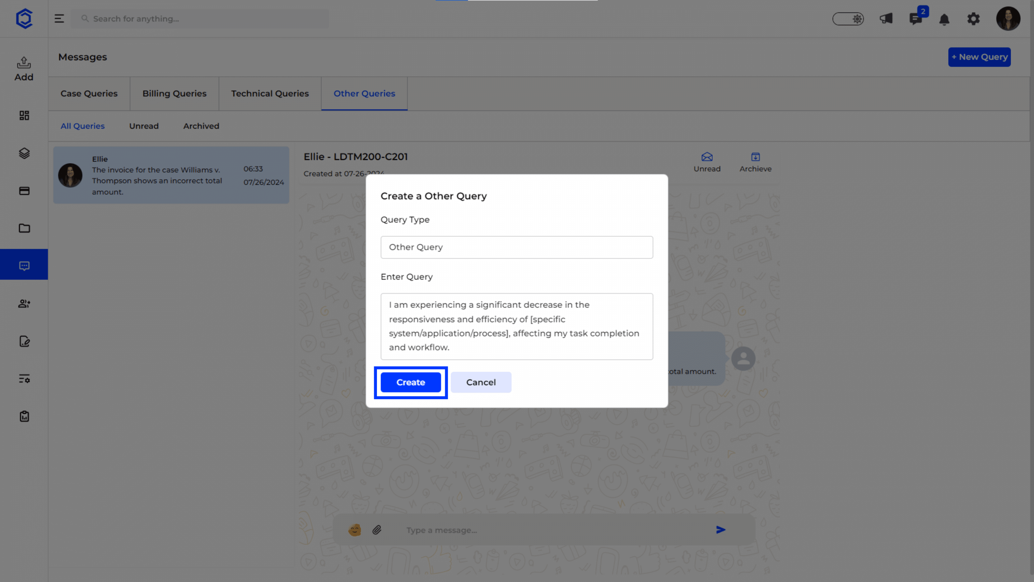Image resolution: width=1034 pixels, height=582 pixels.
Task: Click the send message arrow
Action: point(721,530)
